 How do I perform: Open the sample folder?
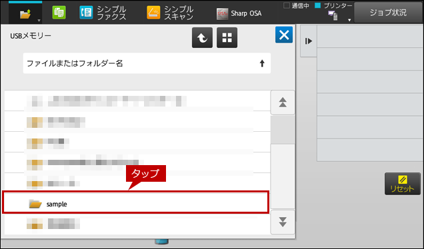click(135, 202)
